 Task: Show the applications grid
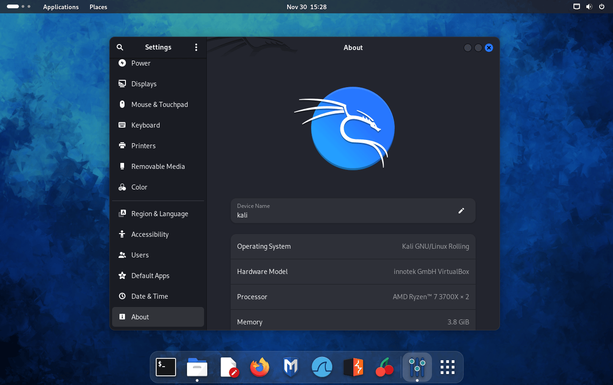447,367
